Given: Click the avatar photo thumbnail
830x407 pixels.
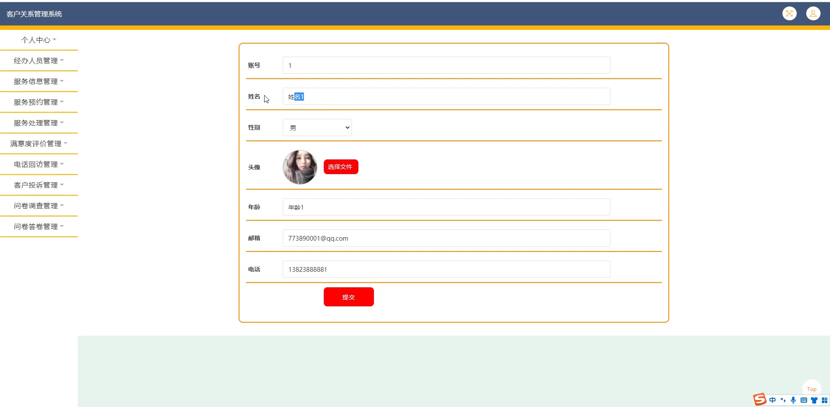Looking at the screenshot, I should (300, 167).
